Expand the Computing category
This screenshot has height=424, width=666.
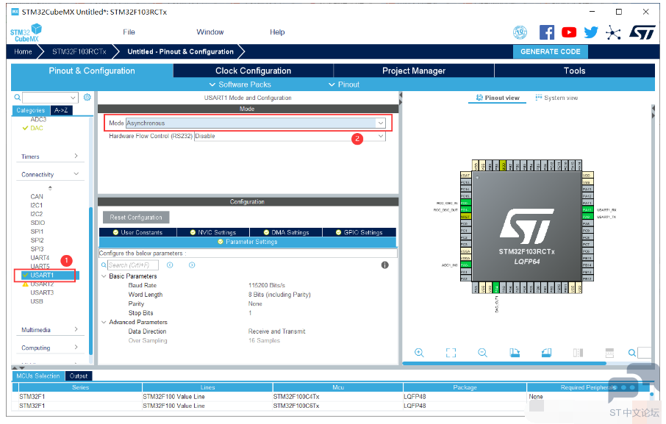(x=76, y=347)
